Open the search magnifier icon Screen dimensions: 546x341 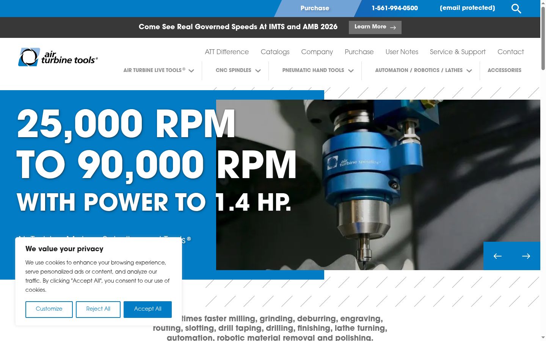pyautogui.click(x=516, y=8)
